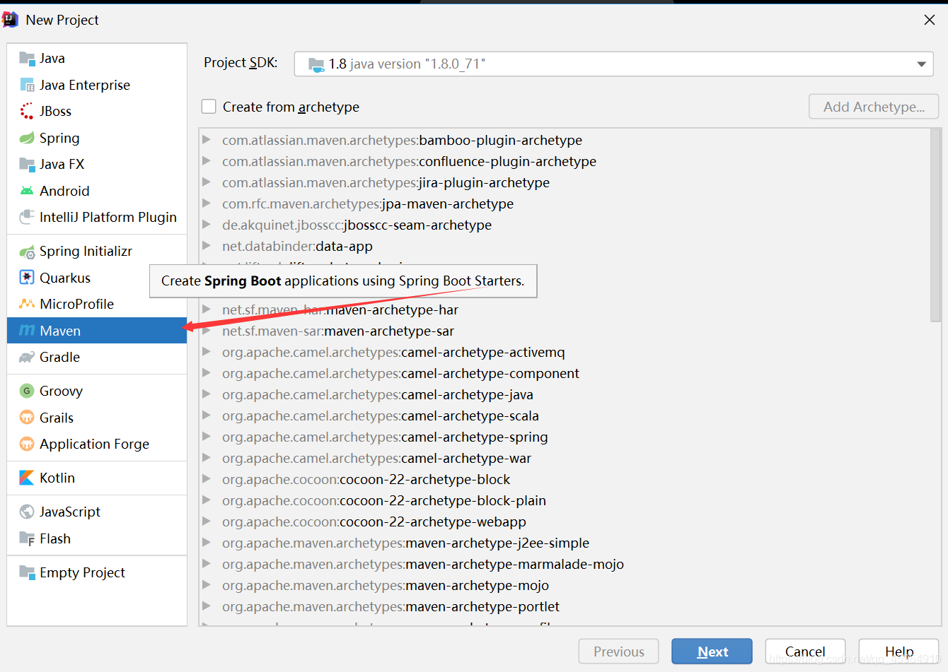Screen dimensions: 948x672
Task: Select camel-archetype-war row
Action: pos(565,458)
